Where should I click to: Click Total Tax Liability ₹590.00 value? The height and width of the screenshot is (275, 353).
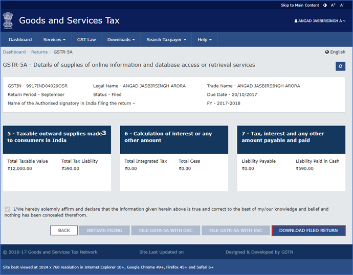tap(70, 168)
